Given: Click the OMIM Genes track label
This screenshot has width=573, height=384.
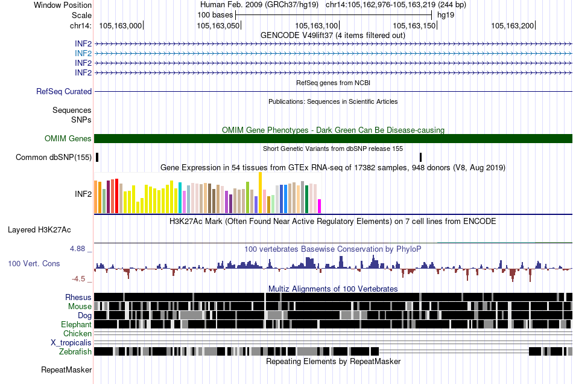Looking at the screenshot, I should tap(68, 139).
